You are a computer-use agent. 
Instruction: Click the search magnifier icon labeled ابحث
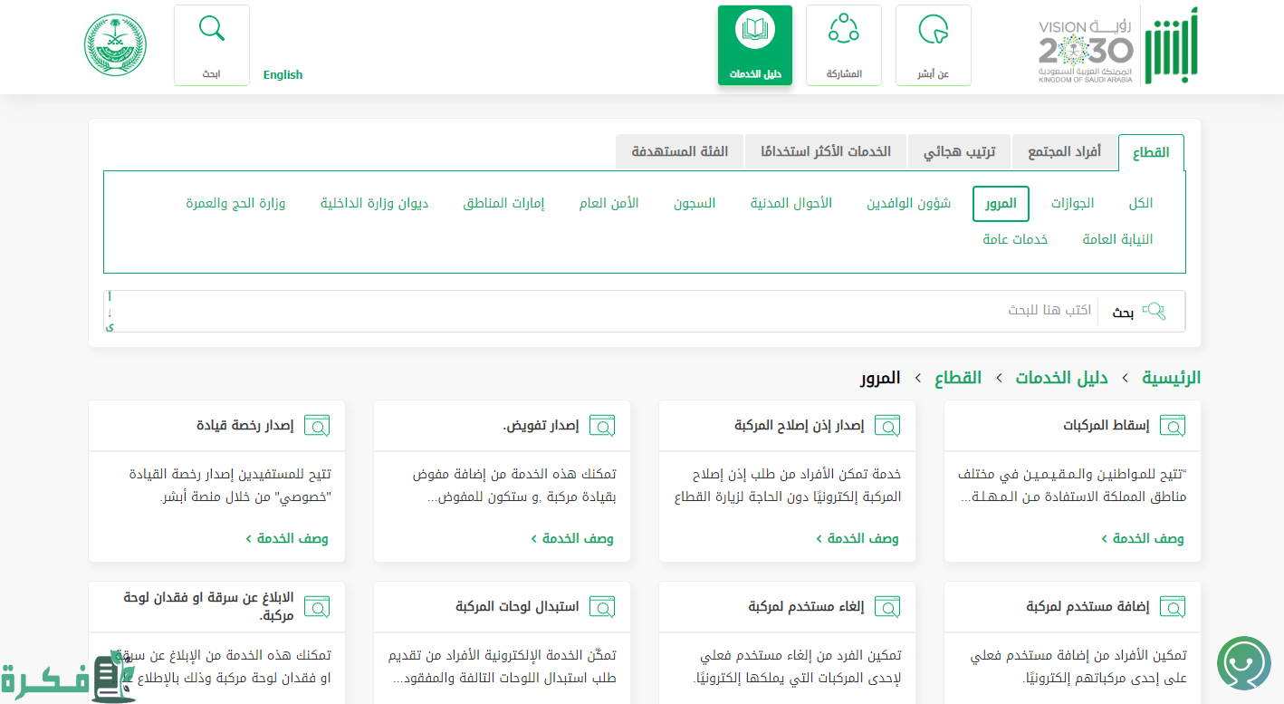(211, 30)
